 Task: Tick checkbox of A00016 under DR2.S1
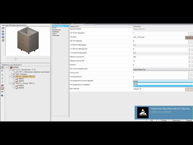click(x=14, y=86)
